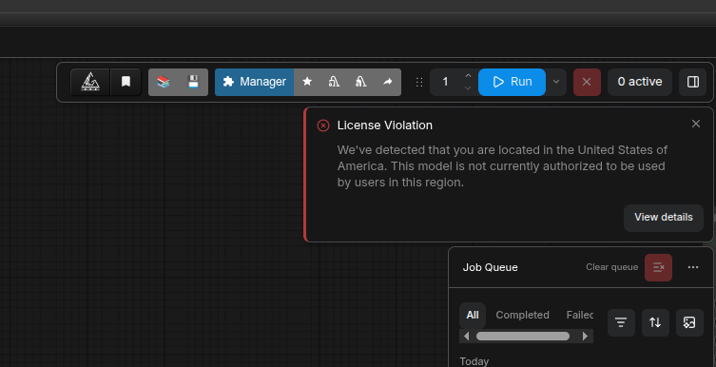Image resolution: width=716 pixels, height=367 pixels.
Task: Decrease the batch count stepper
Action: [468, 88]
